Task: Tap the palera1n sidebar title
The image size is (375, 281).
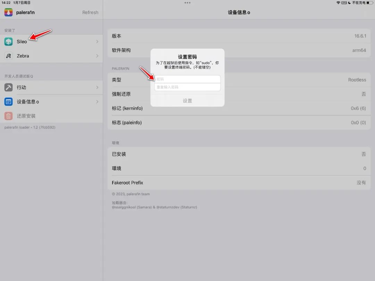Action: (x=25, y=13)
